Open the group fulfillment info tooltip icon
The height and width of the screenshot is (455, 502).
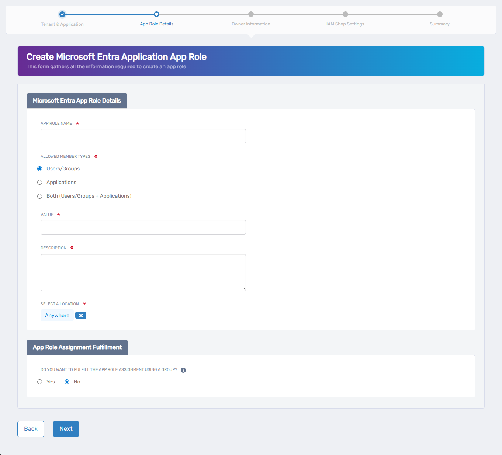(x=183, y=370)
